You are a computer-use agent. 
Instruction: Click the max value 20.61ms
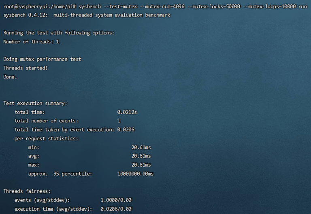click(x=141, y=165)
